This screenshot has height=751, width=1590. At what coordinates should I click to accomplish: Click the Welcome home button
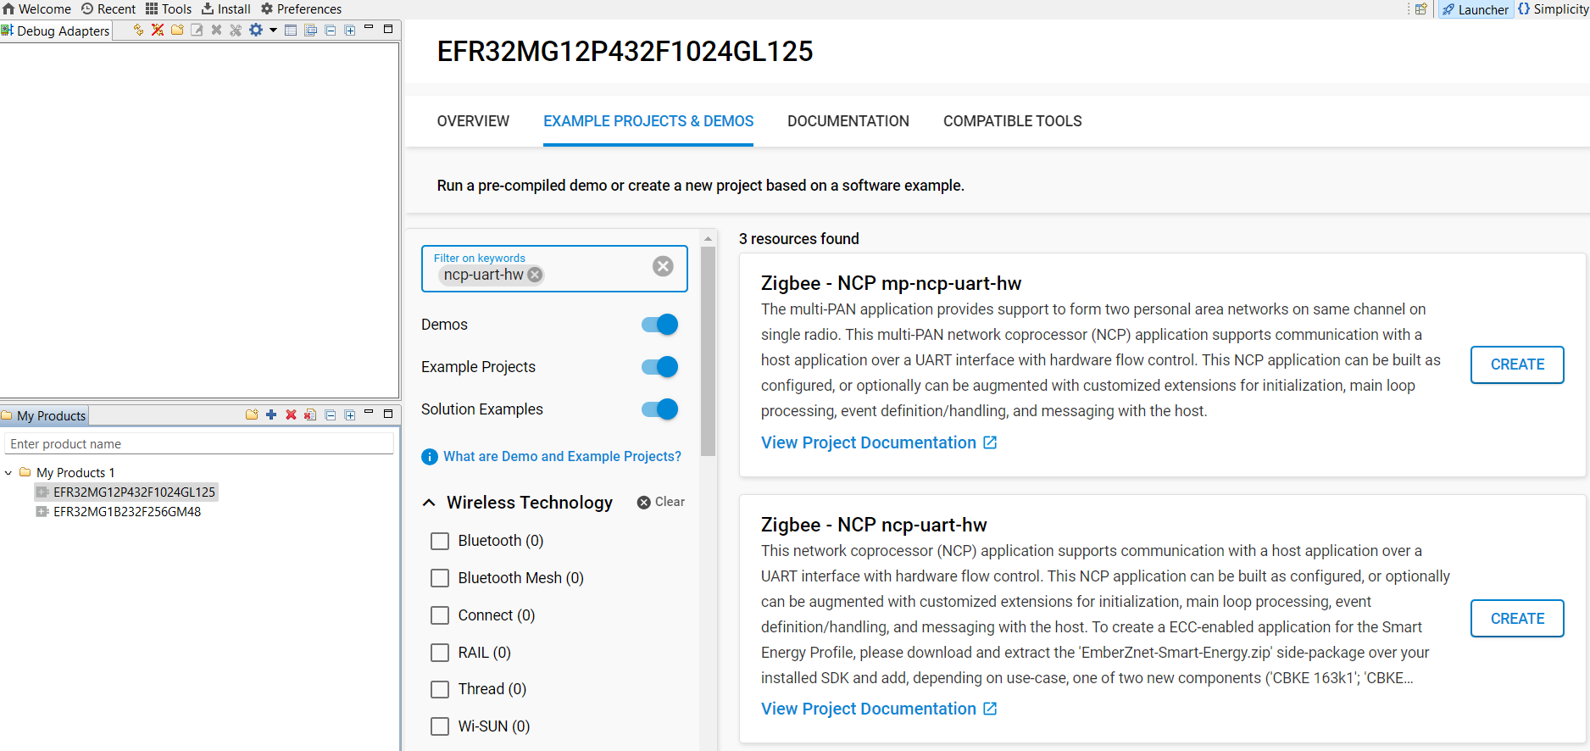(36, 8)
